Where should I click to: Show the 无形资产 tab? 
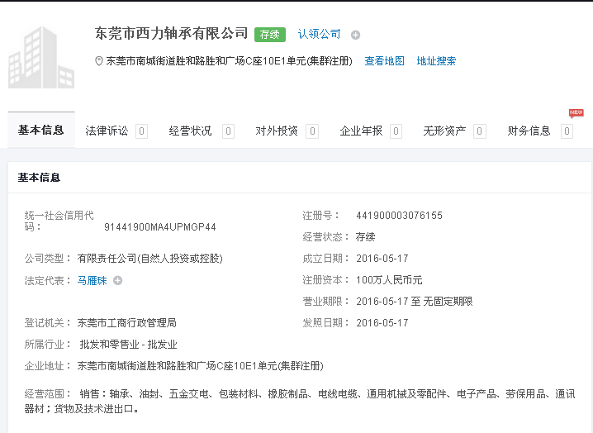[x=444, y=131]
